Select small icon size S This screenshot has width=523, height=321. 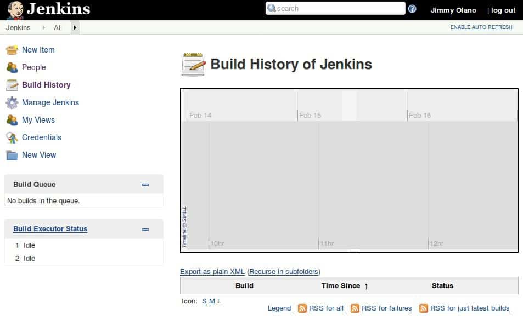point(205,301)
